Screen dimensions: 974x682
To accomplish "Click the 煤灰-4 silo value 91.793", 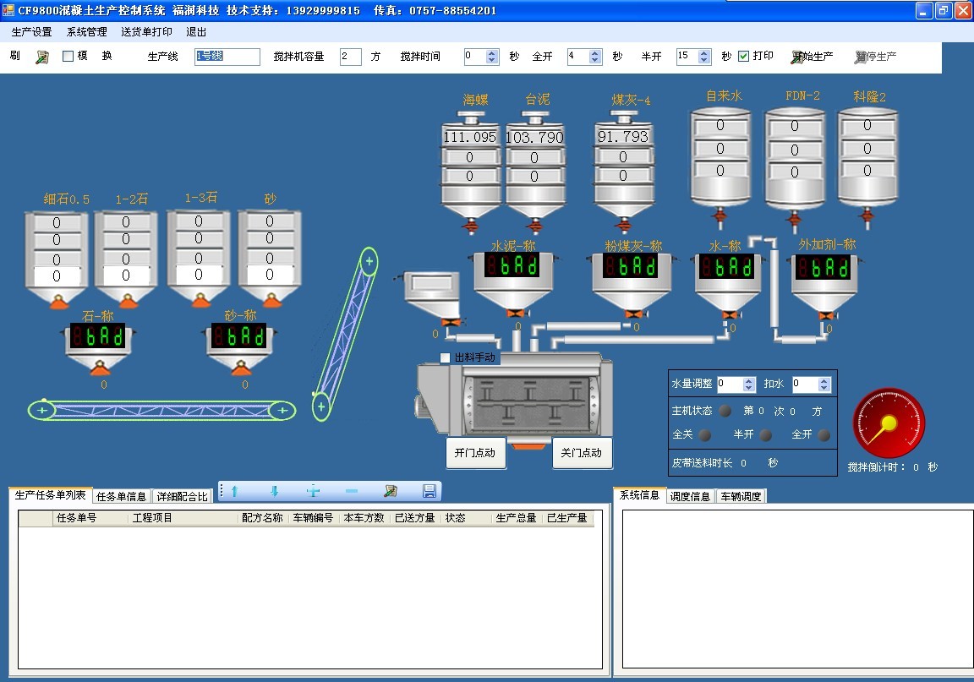I will tap(623, 137).
